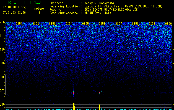Viewport: 174px width, 110px height.
Task: Click the meteor count value 2
Action: [x=39, y=13]
